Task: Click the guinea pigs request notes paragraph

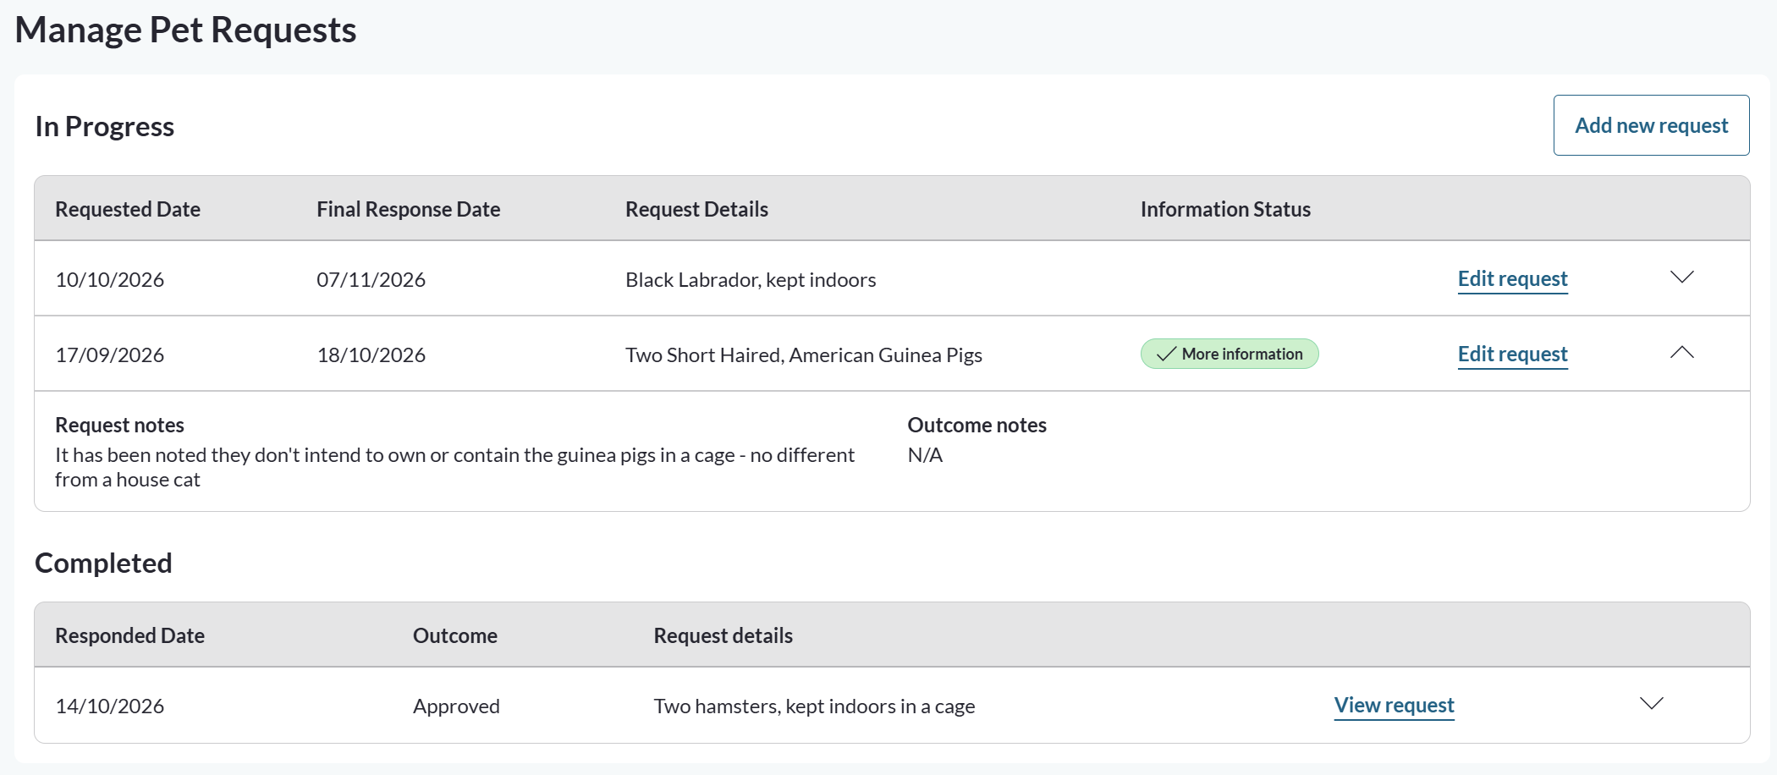Action: [x=455, y=467]
